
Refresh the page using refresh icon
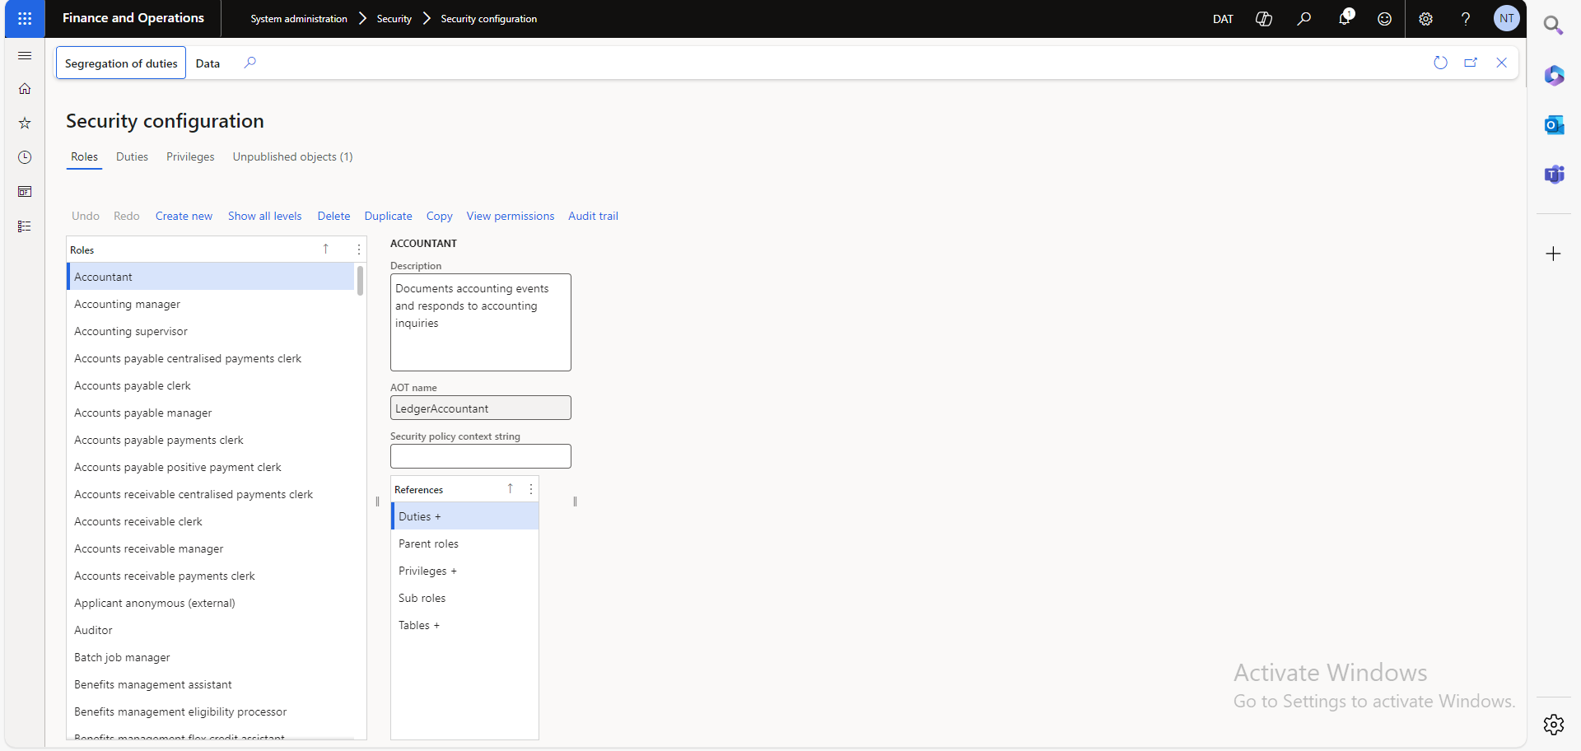click(x=1440, y=63)
